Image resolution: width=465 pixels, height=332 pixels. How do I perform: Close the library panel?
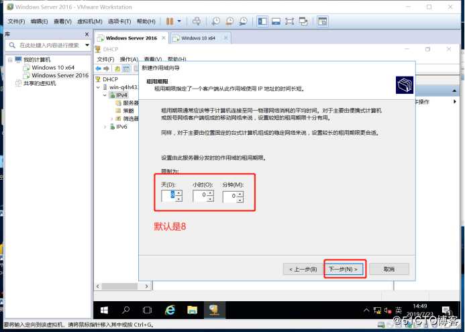coord(87,34)
